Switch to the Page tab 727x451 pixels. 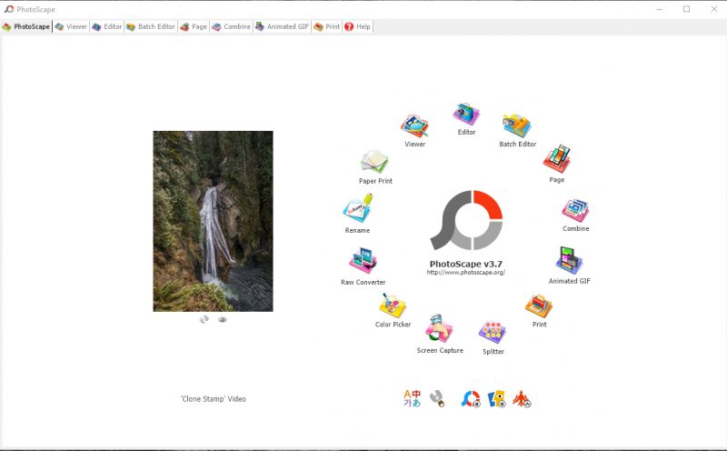pos(194,26)
